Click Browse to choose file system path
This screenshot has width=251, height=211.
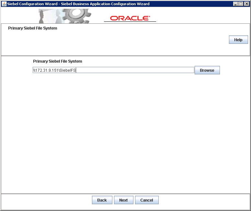[207, 70]
